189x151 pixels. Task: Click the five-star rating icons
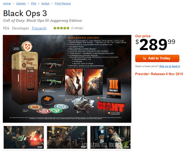(x=61, y=28)
